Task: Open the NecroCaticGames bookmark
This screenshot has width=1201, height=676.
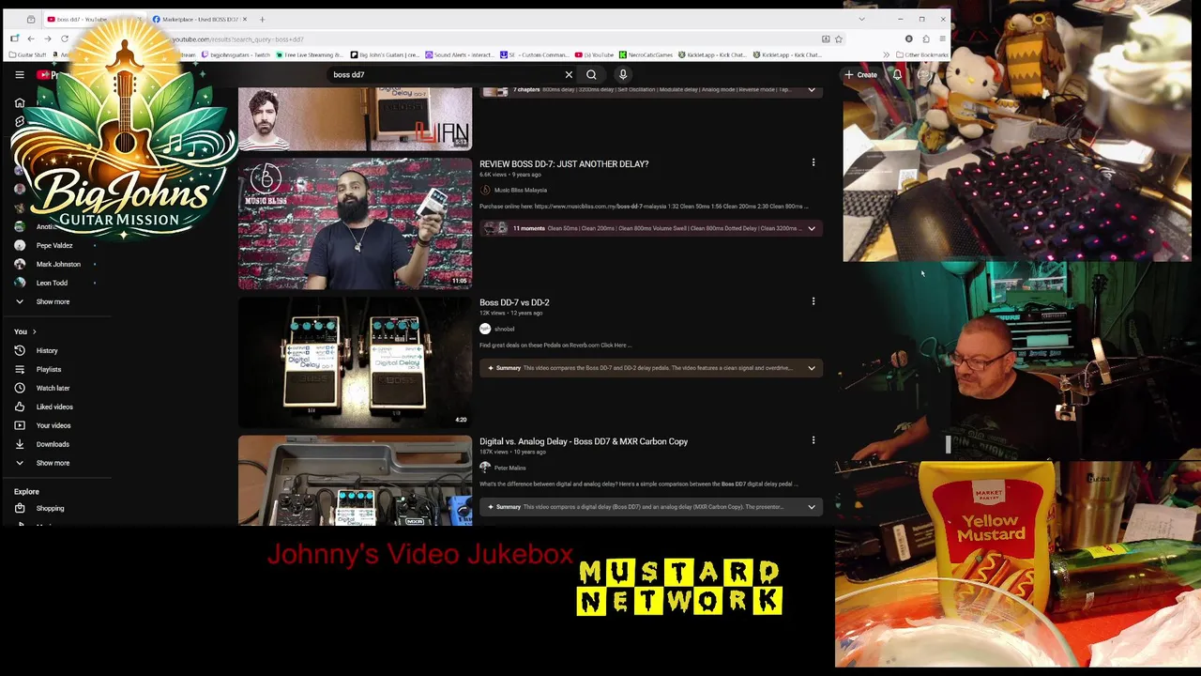Action: click(x=646, y=54)
